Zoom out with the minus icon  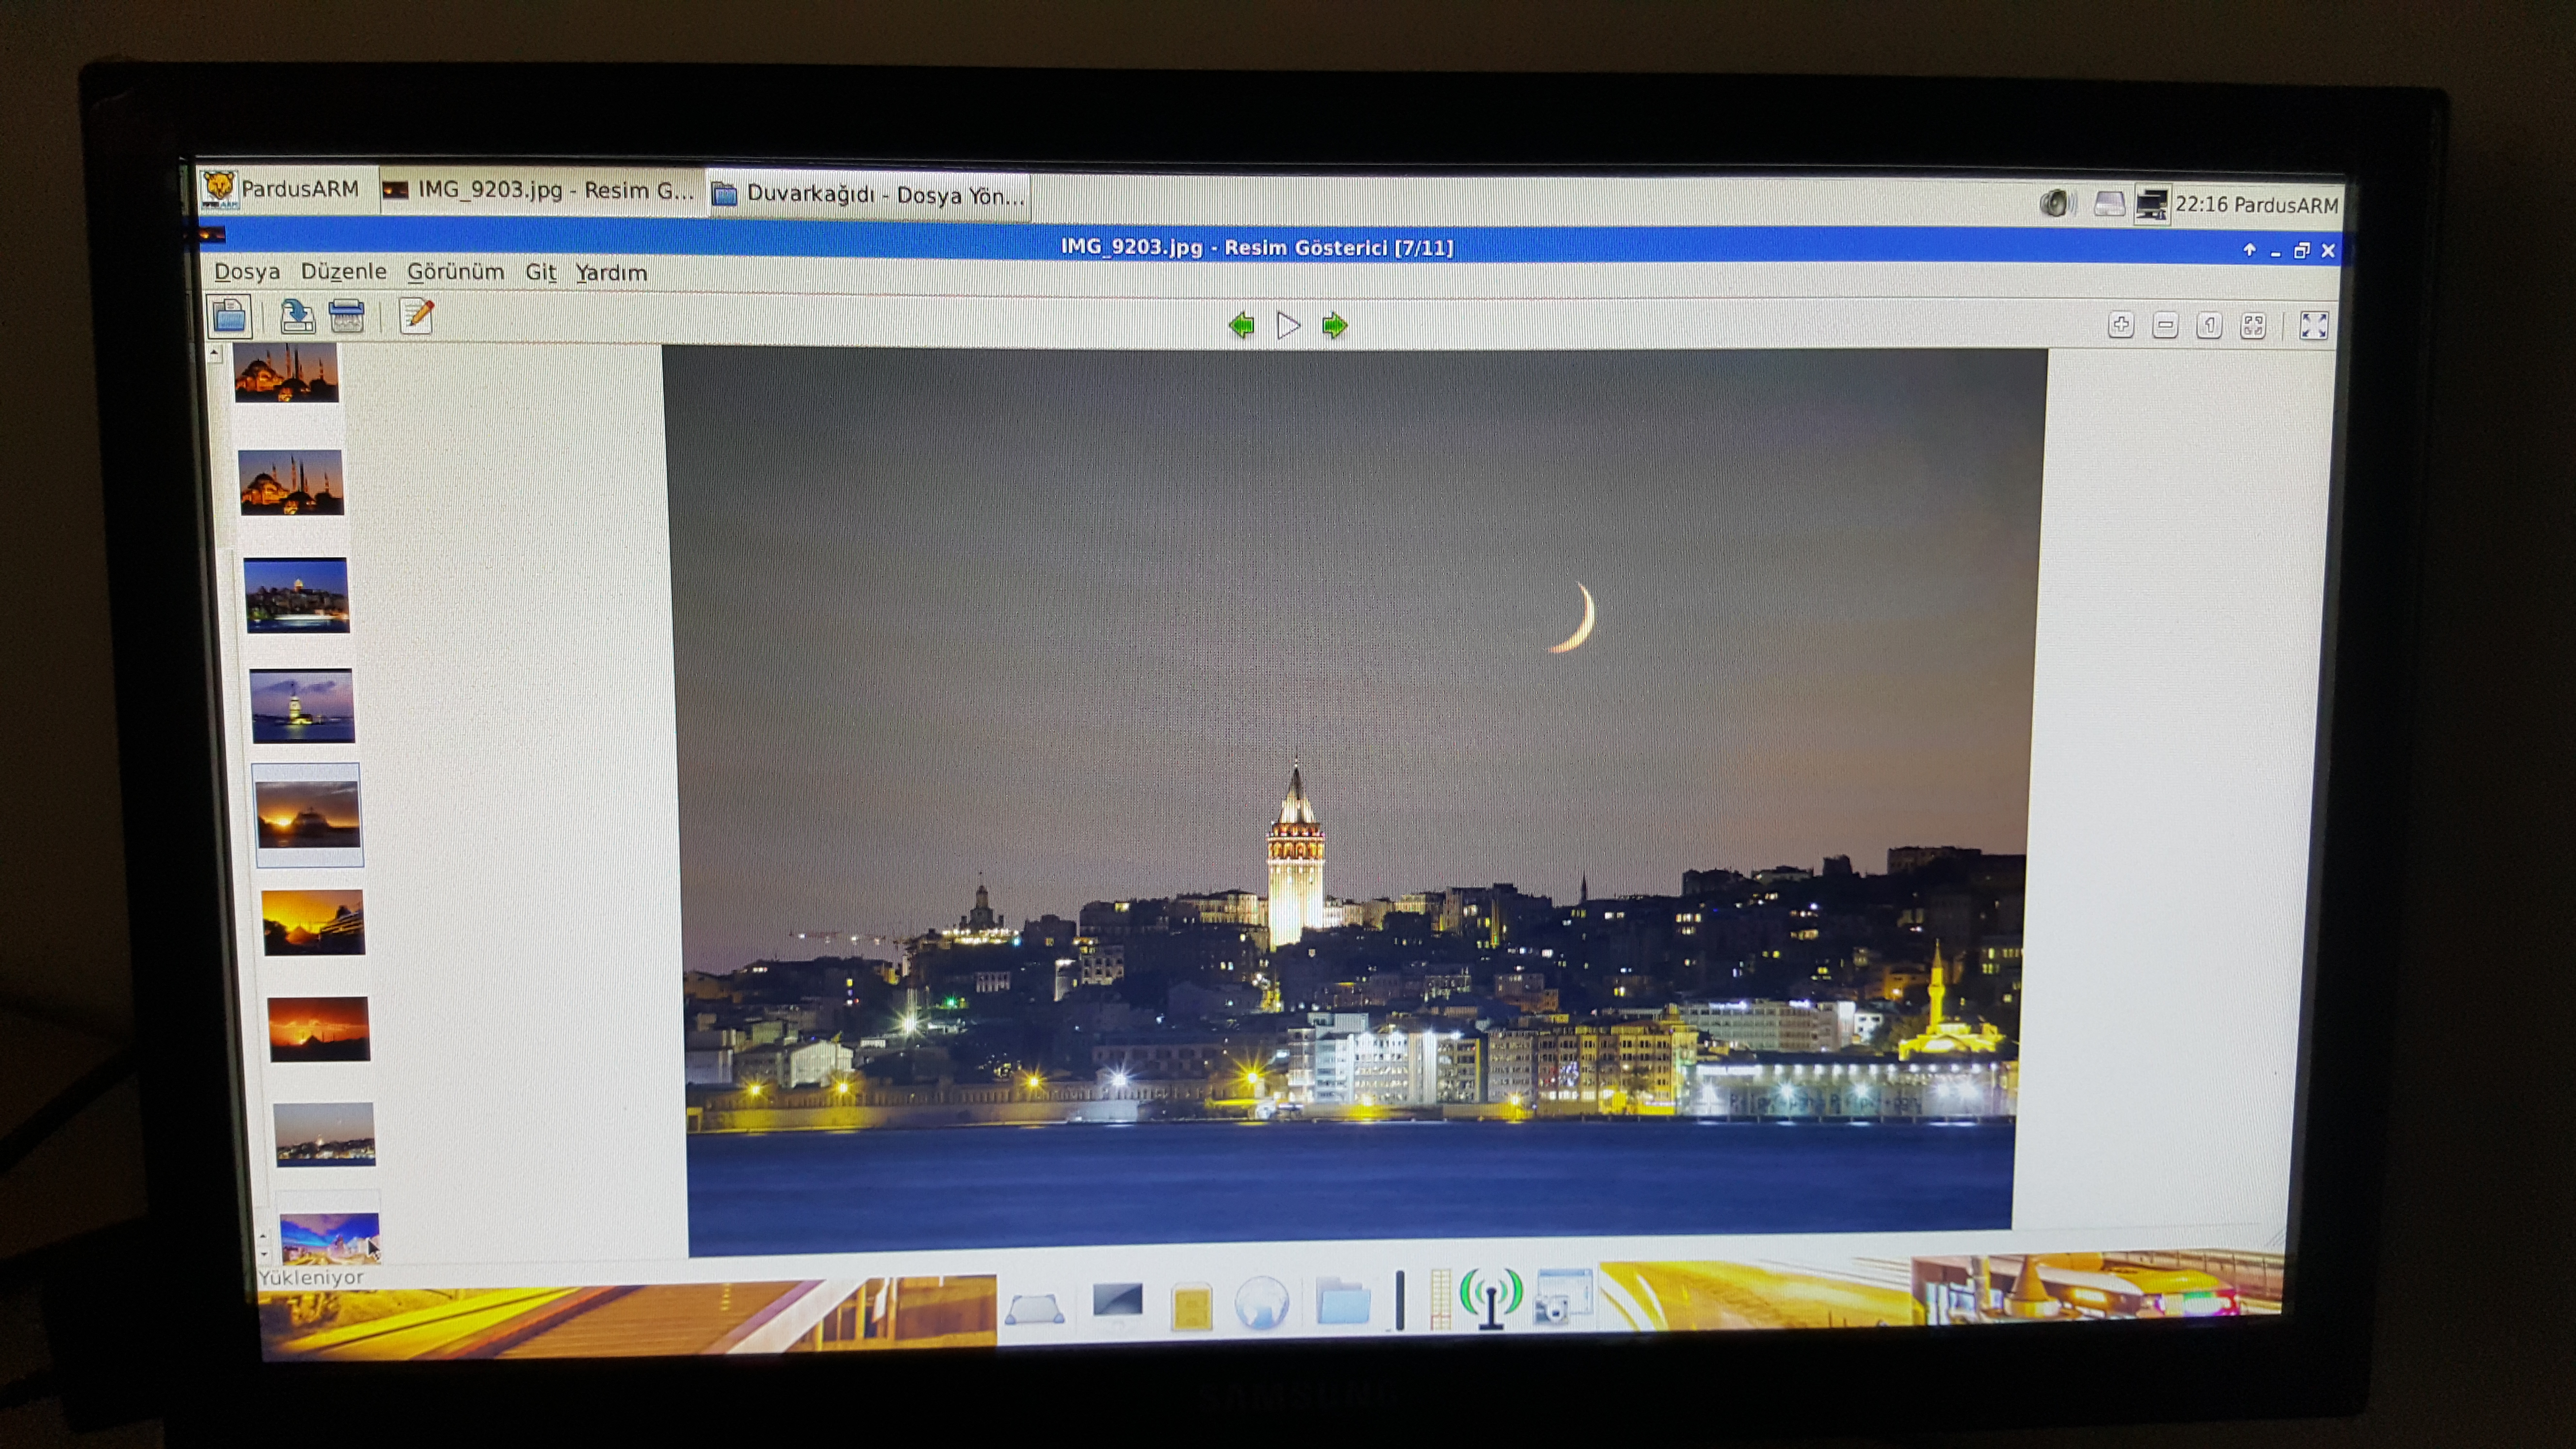(2165, 325)
